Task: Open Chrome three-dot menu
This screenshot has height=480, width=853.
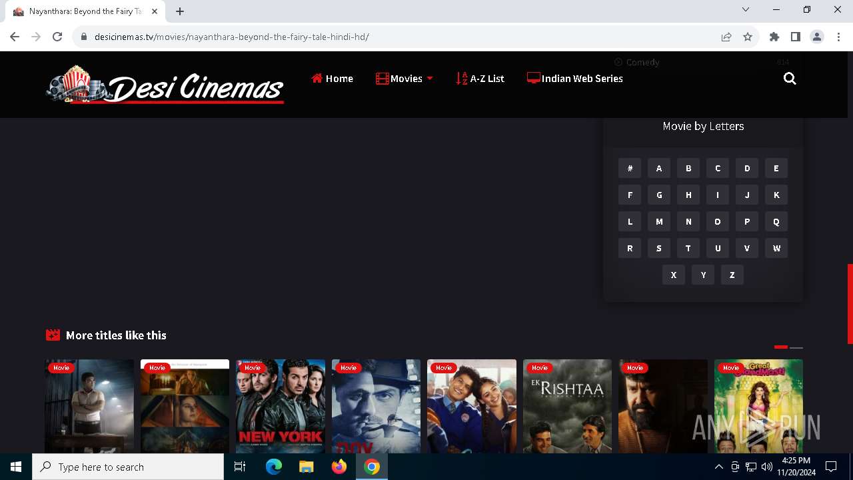Action: (838, 37)
